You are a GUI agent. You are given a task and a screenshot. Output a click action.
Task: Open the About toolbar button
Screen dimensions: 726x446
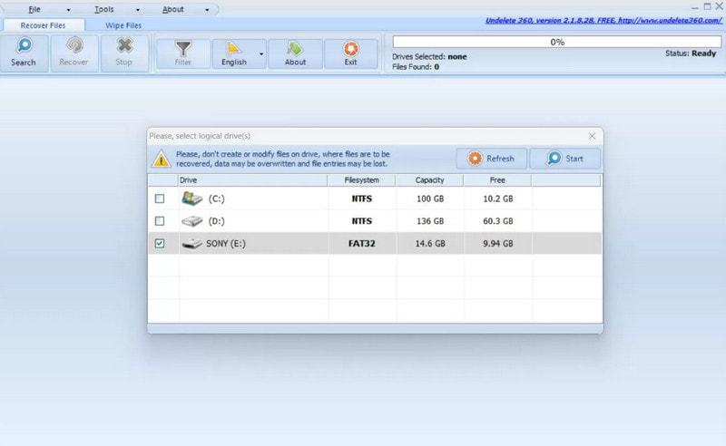295,53
